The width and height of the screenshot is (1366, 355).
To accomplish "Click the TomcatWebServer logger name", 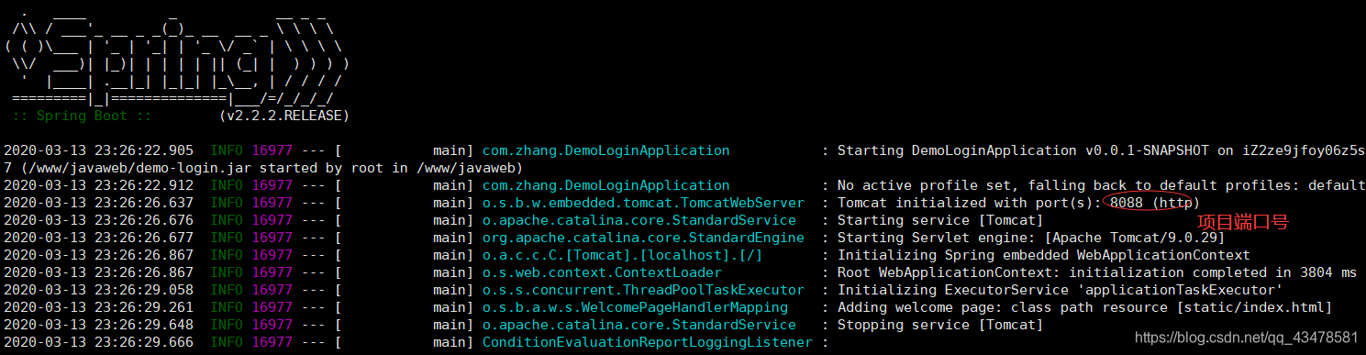I will pyautogui.click(x=643, y=203).
